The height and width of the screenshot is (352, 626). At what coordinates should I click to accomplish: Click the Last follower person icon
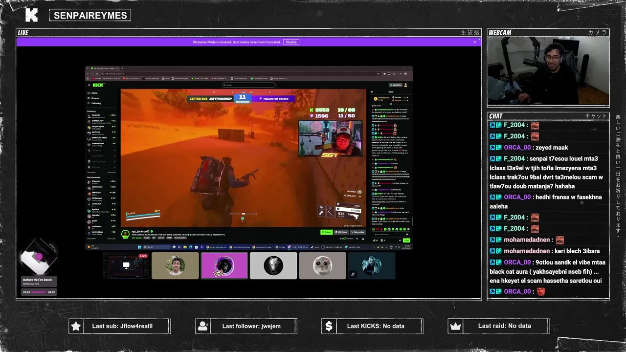pyautogui.click(x=202, y=326)
